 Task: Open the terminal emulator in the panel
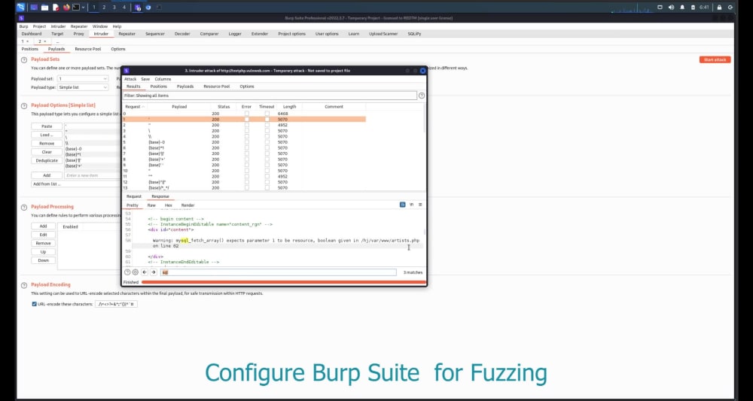coord(76,8)
